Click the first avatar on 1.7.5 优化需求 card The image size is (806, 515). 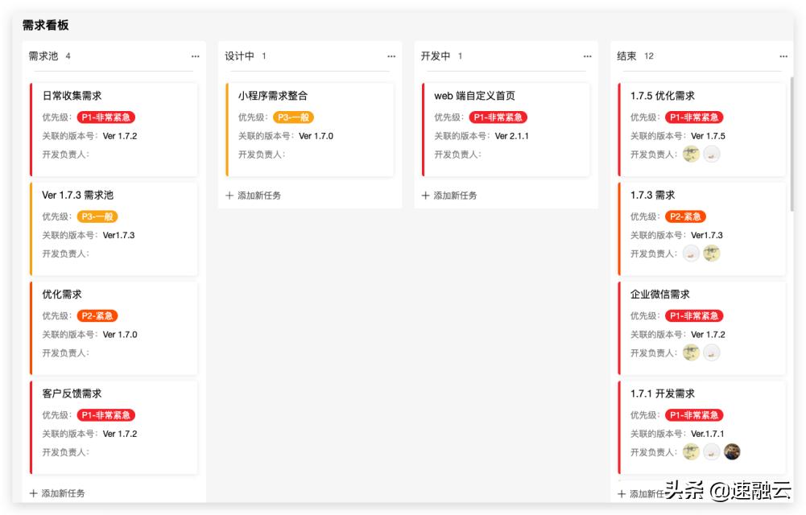(690, 154)
